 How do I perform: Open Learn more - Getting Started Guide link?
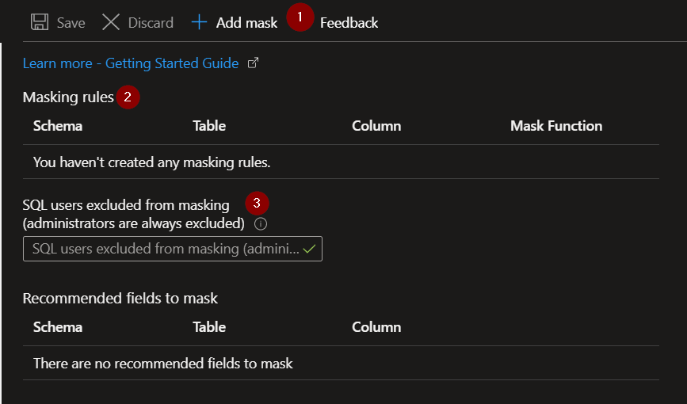(131, 63)
